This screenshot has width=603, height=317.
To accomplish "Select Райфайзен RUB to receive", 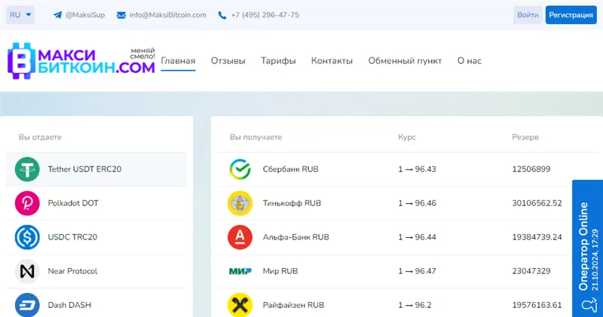I will click(x=293, y=305).
